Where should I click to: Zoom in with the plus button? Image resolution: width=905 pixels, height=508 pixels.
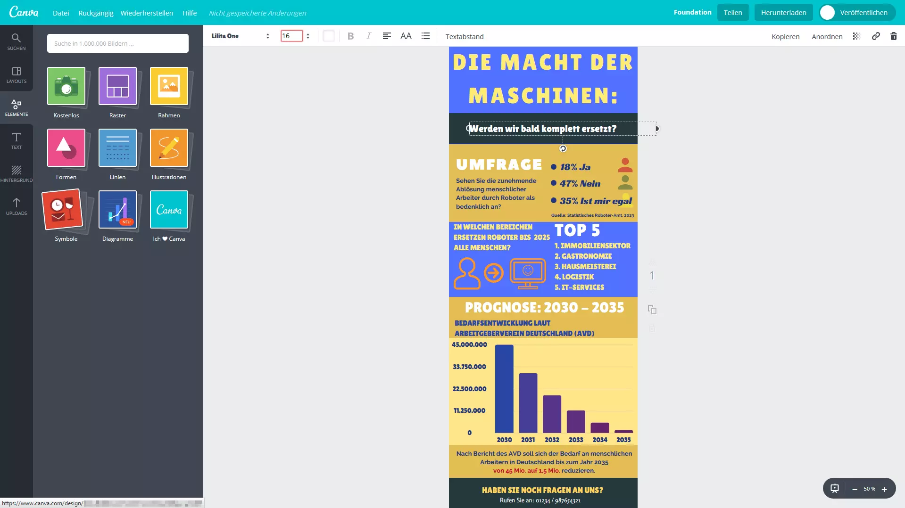884,489
